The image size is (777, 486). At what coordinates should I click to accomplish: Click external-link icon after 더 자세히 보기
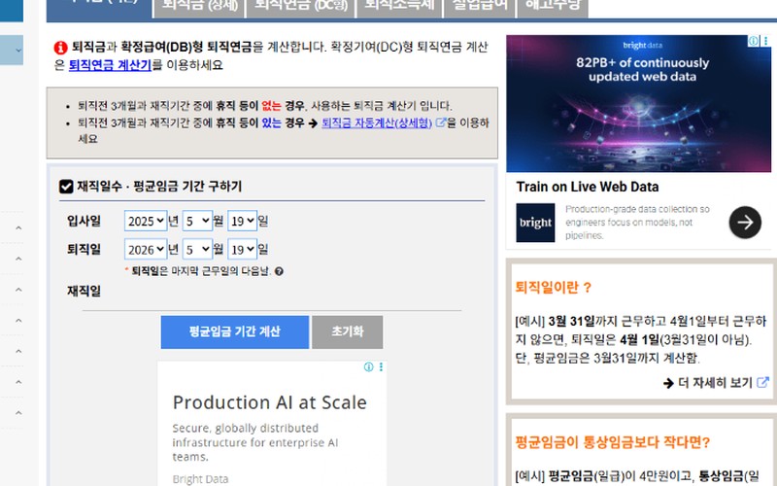tap(762, 382)
